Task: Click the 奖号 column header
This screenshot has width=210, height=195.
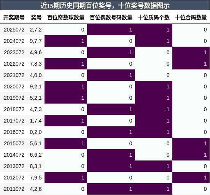Action: 36,17
